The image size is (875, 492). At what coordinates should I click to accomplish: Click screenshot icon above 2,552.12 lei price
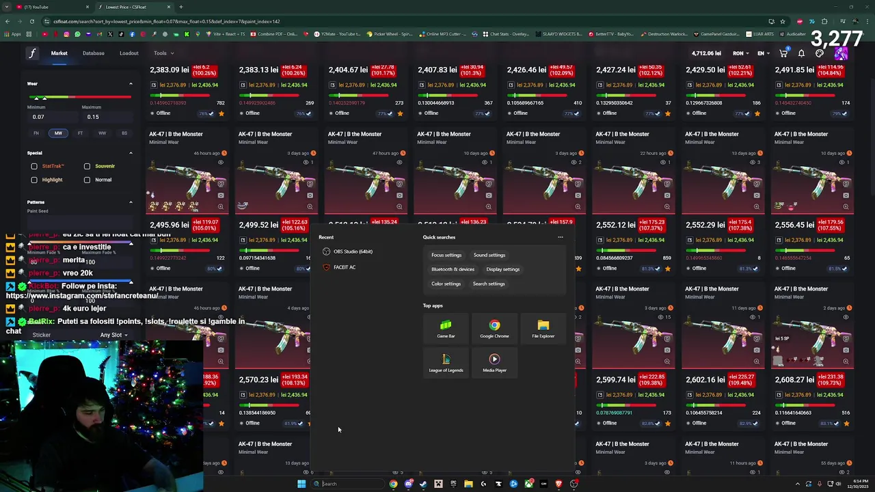pos(667,195)
